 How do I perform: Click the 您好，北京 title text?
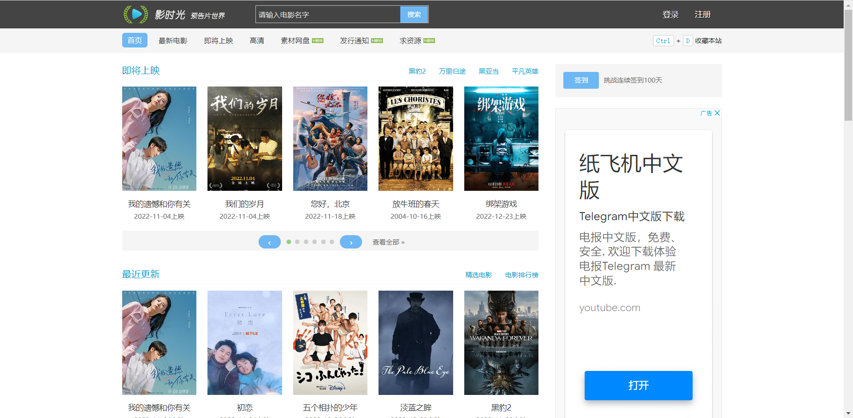[x=330, y=204]
